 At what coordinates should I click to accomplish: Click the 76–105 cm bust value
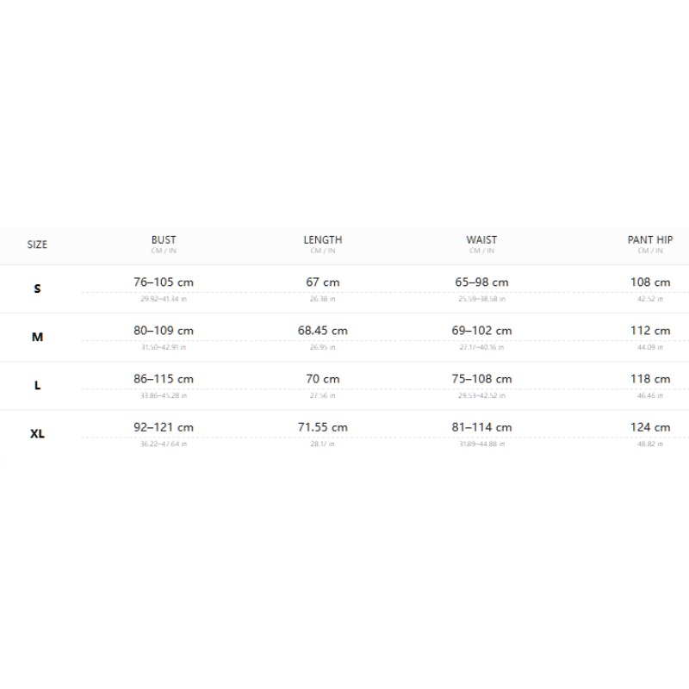click(x=164, y=282)
